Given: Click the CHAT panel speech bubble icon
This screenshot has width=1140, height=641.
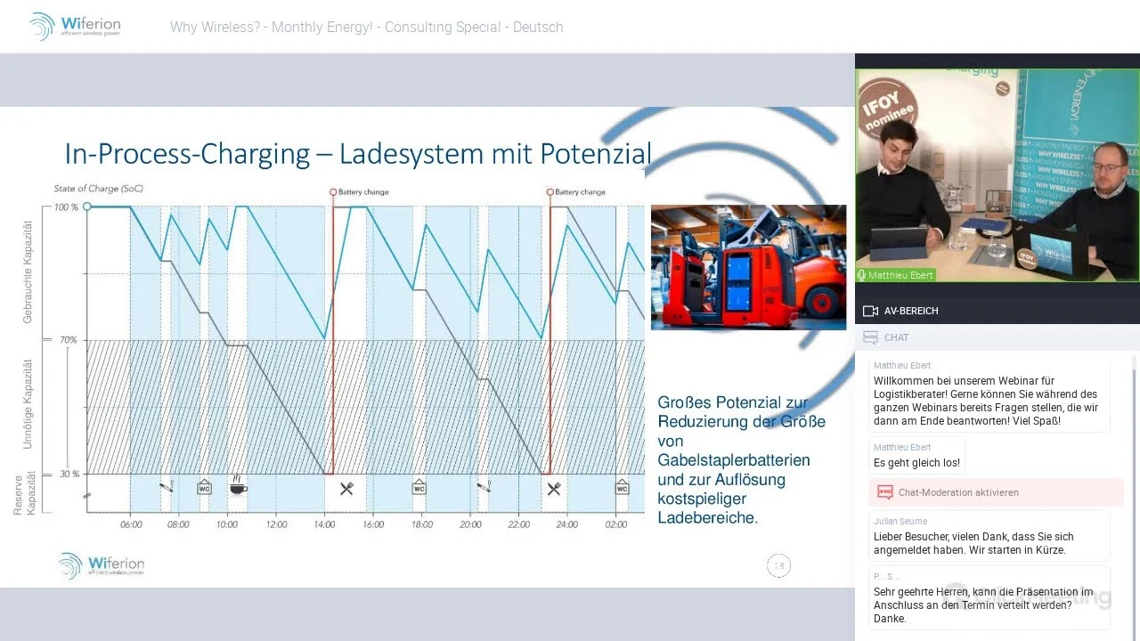Looking at the screenshot, I should (x=870, y=337).
